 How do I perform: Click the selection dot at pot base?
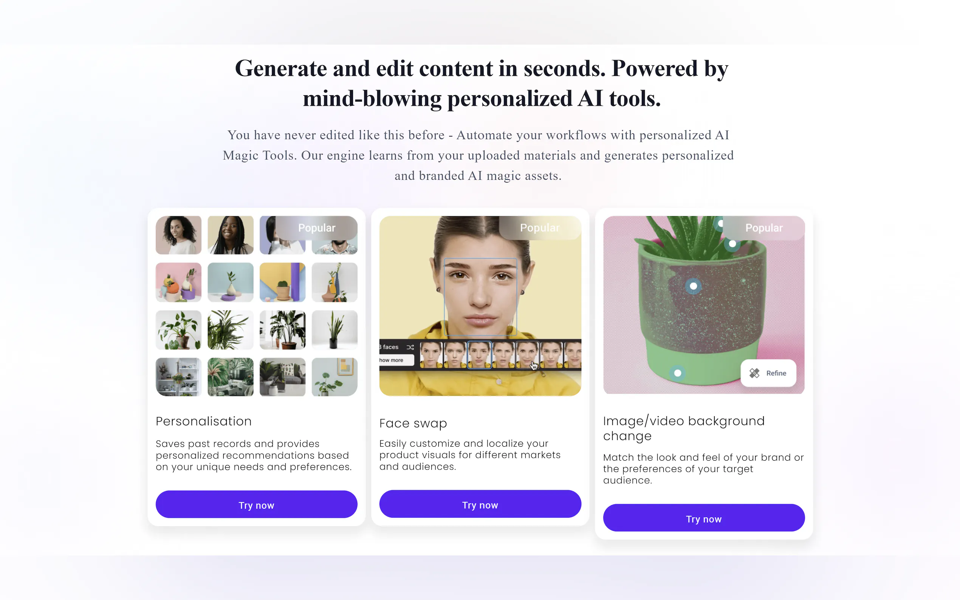(x=677, y=373)
